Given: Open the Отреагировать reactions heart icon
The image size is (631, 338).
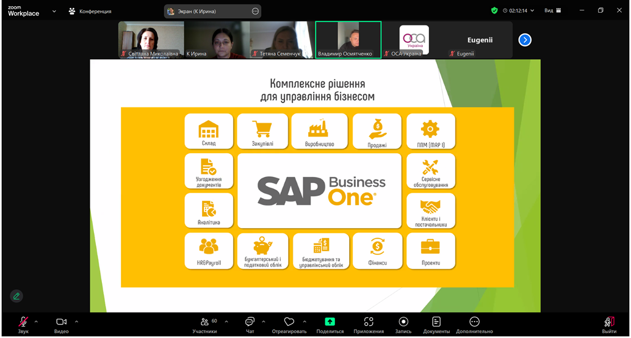Looking at the screenshot, I should coord(288,322).
